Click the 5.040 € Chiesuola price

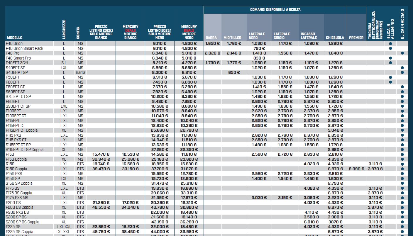tap(336, 130)
